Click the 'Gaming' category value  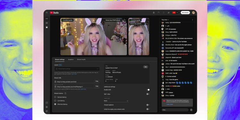[108, 72]
